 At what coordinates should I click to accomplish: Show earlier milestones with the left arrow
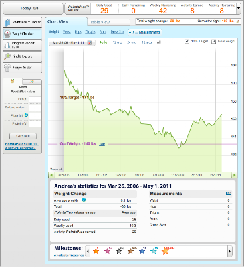click(x=88, y=251)
